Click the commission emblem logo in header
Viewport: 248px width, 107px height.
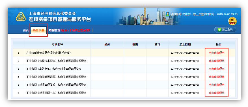point(21,17)
